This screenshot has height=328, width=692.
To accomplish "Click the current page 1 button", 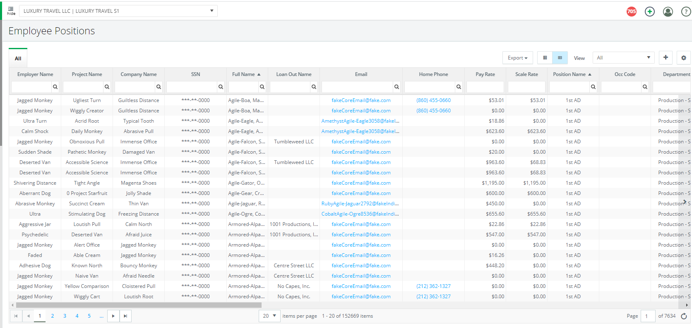I will (x=40, y=316).
